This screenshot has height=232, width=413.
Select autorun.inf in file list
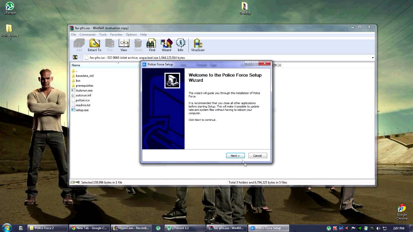(x=82, y=95)
